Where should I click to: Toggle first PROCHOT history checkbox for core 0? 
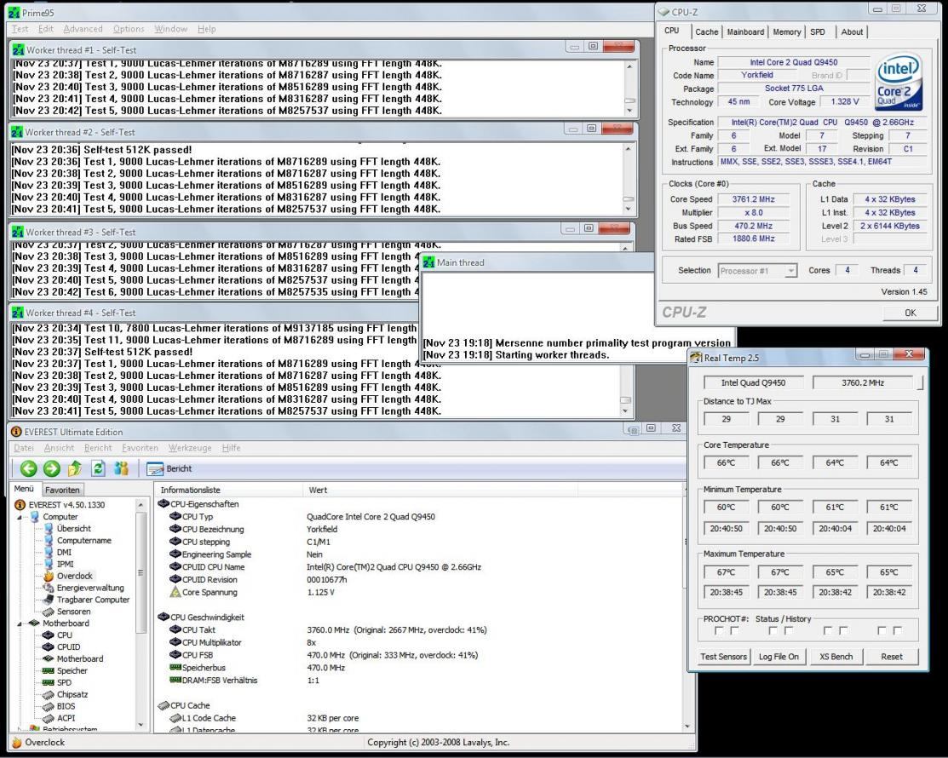click(734, 631)
